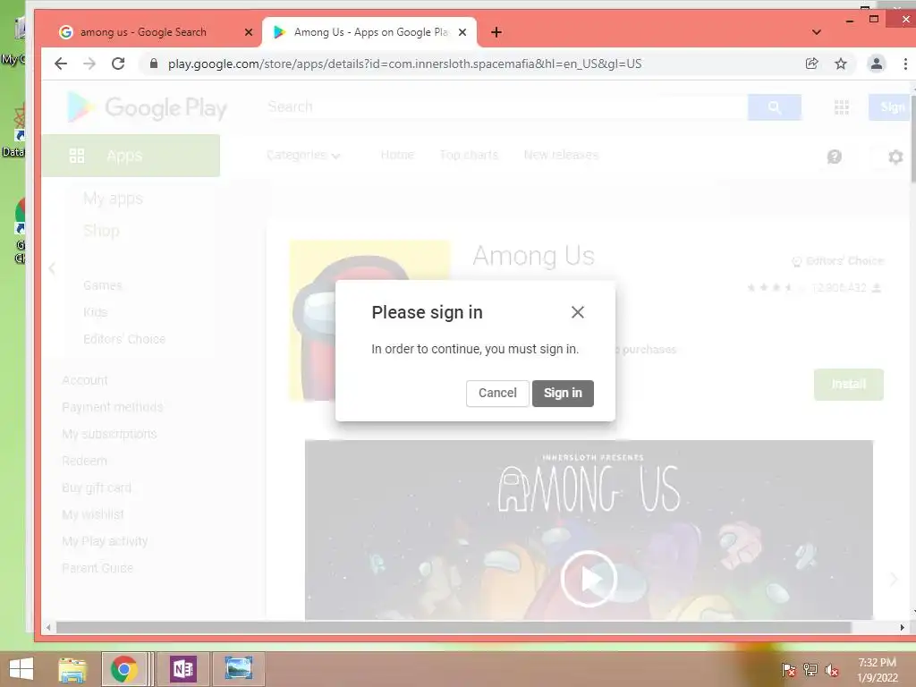Click the network tray icon
The image size is (916, 687).
810,670
